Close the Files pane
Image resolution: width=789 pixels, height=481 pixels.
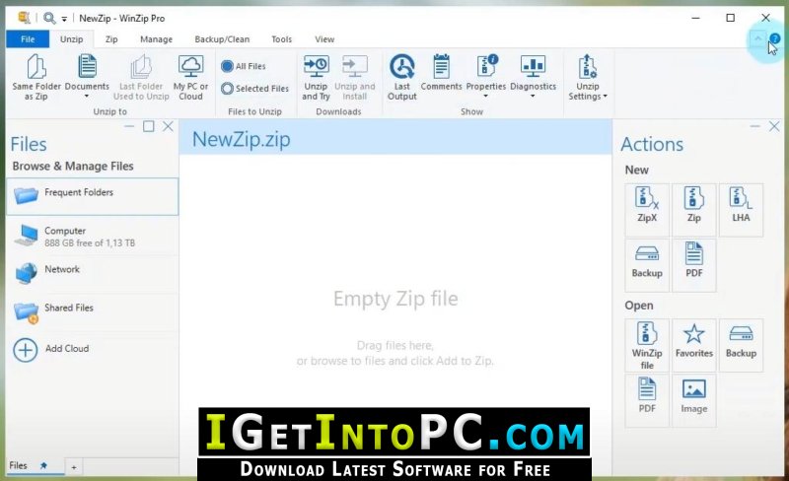[x=168, y=126]
